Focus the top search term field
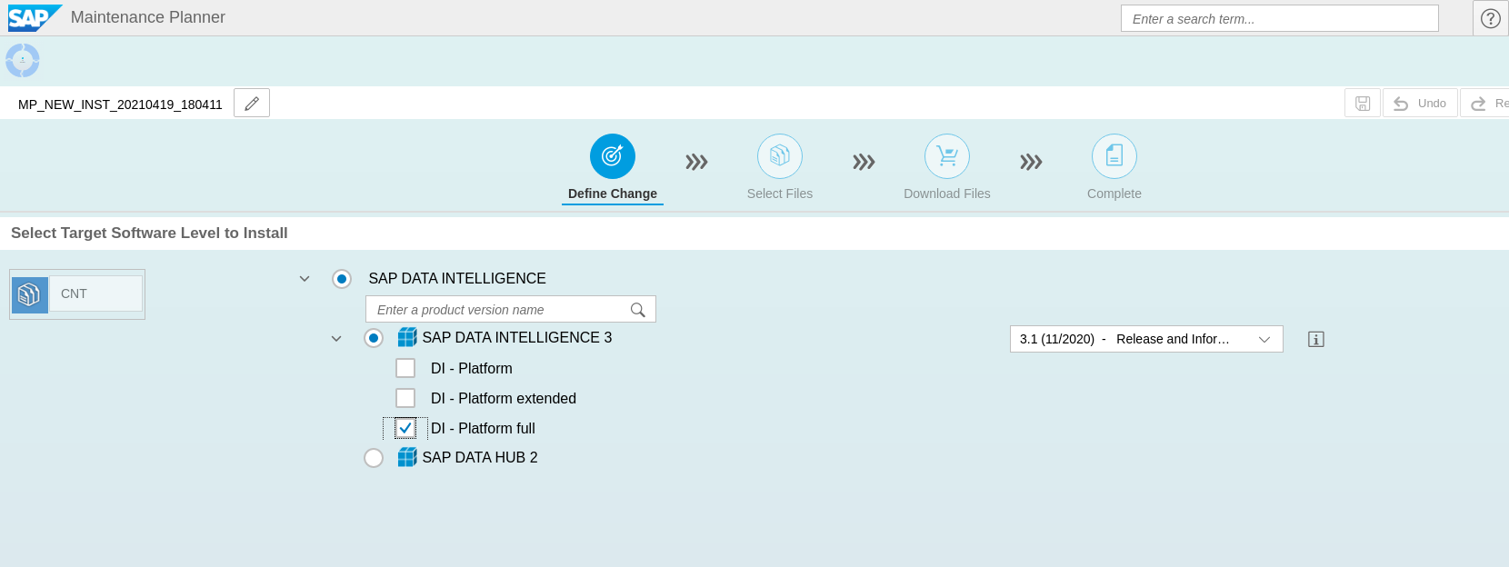1509x567 pixels. [x=1279, y=18]
